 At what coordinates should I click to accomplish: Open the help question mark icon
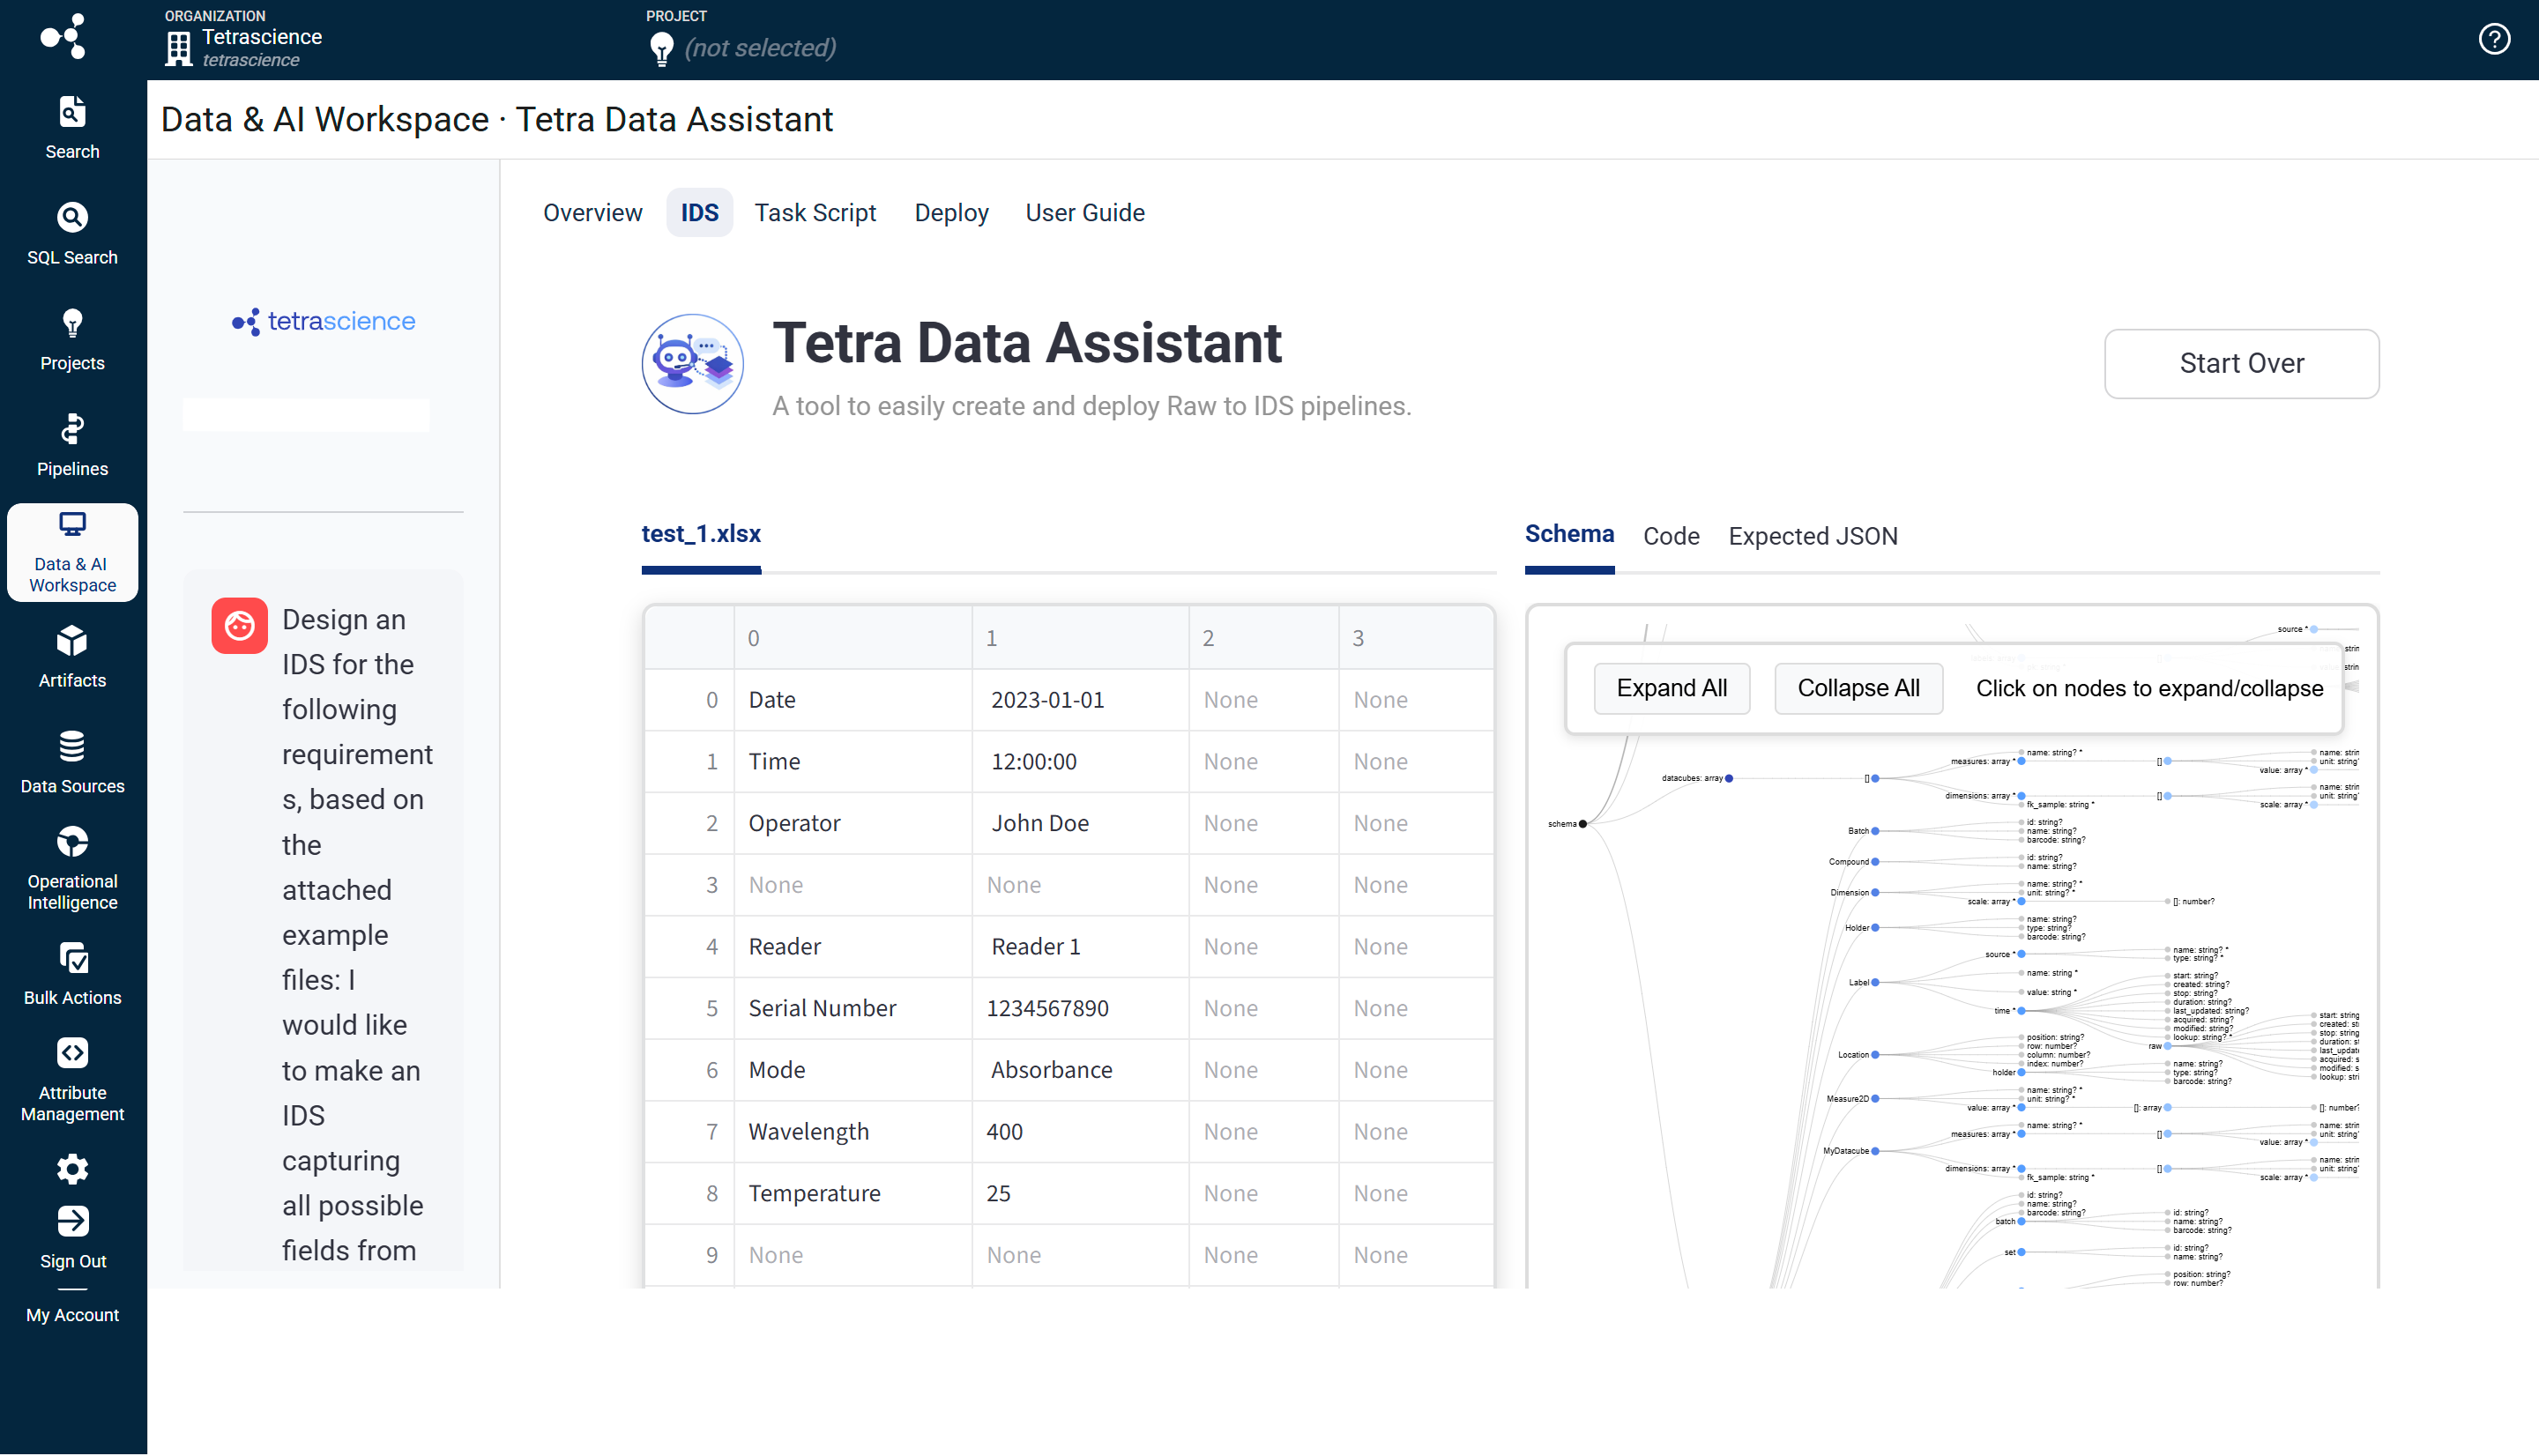click(x=2494, y=40)
